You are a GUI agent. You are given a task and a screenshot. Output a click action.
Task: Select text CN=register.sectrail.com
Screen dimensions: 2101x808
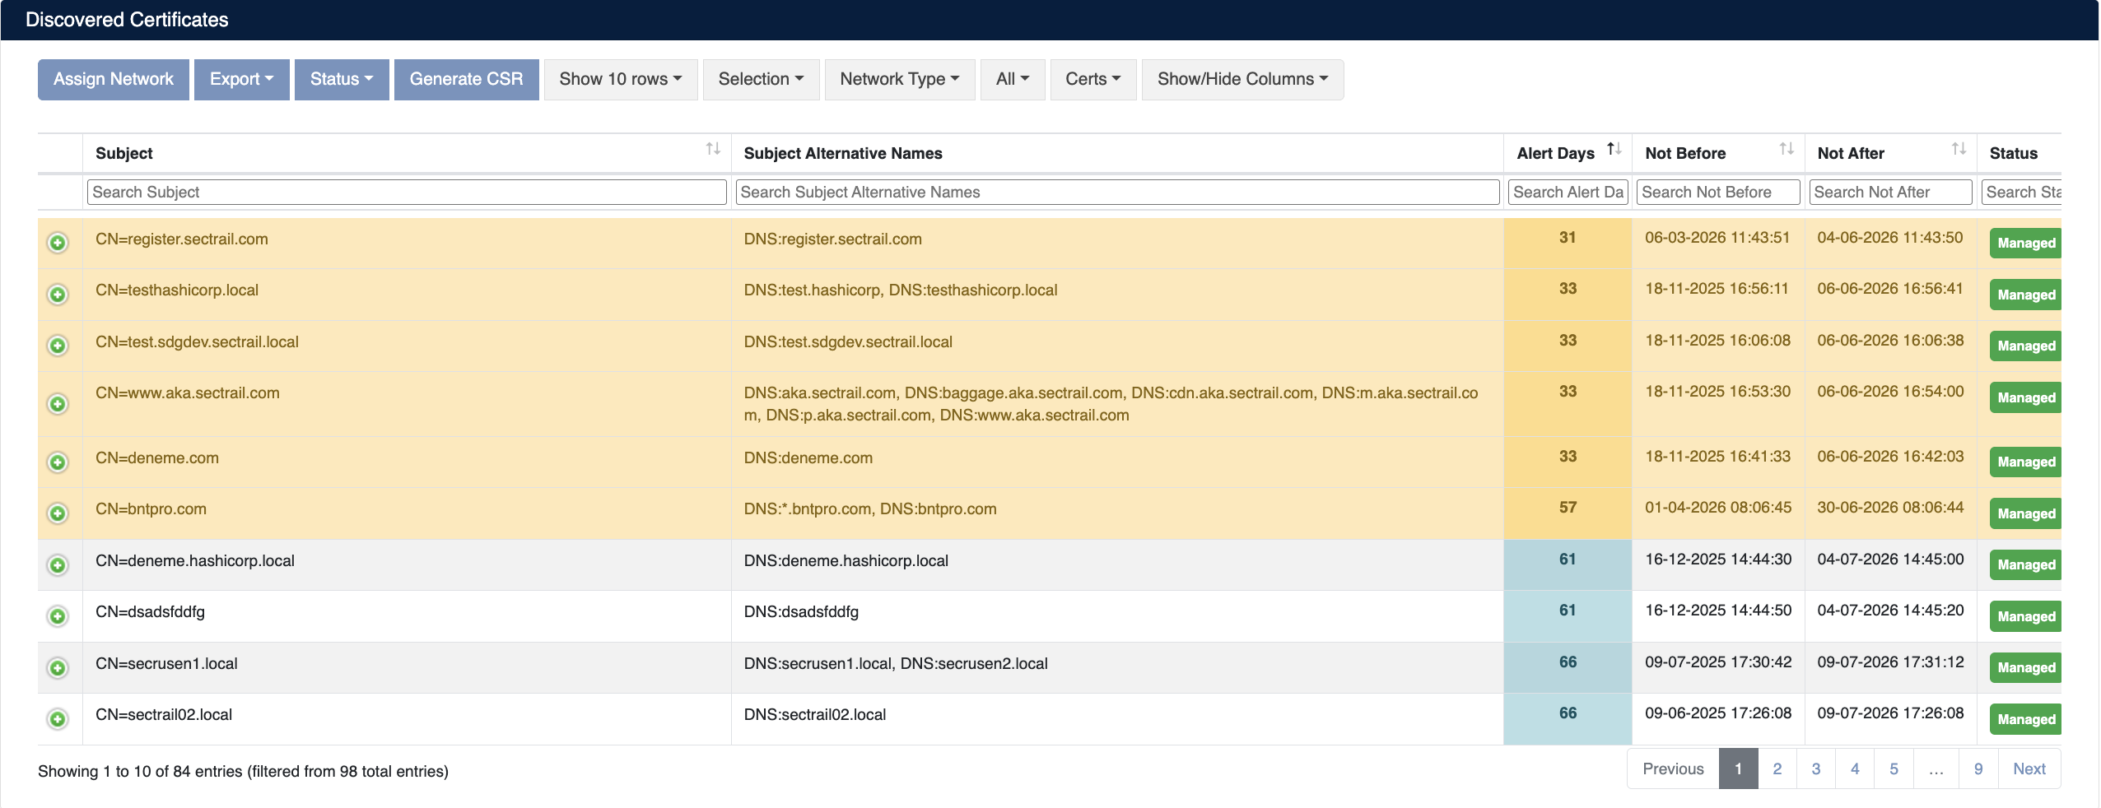pos(182,239)
